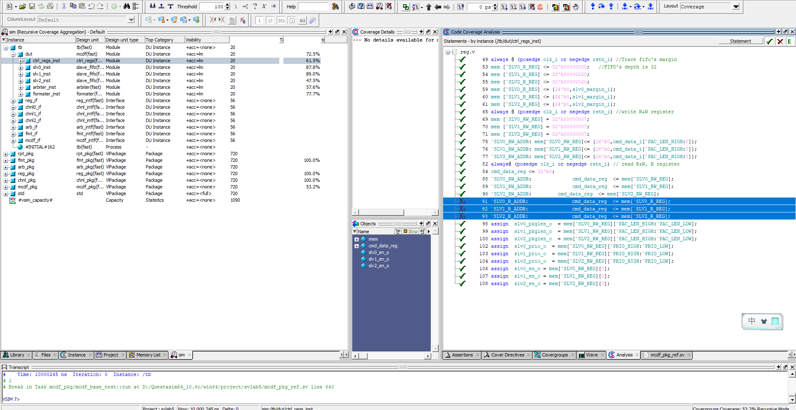Image resolution: width=796 pixels, height=410 pixels.
Task: Open the Find dialog with binoculars icon
Action: pos(127,6)
